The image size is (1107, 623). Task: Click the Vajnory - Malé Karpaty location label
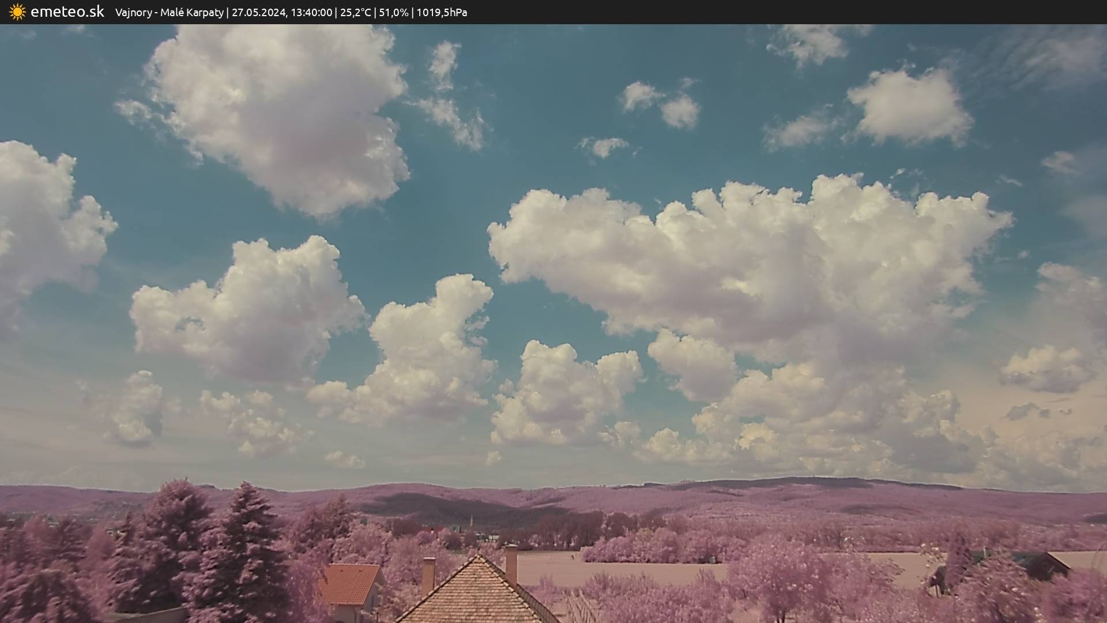click(169, 13)
